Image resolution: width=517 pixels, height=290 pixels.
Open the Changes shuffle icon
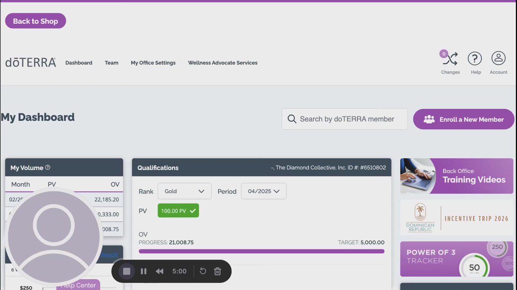[x=450, y=59]
